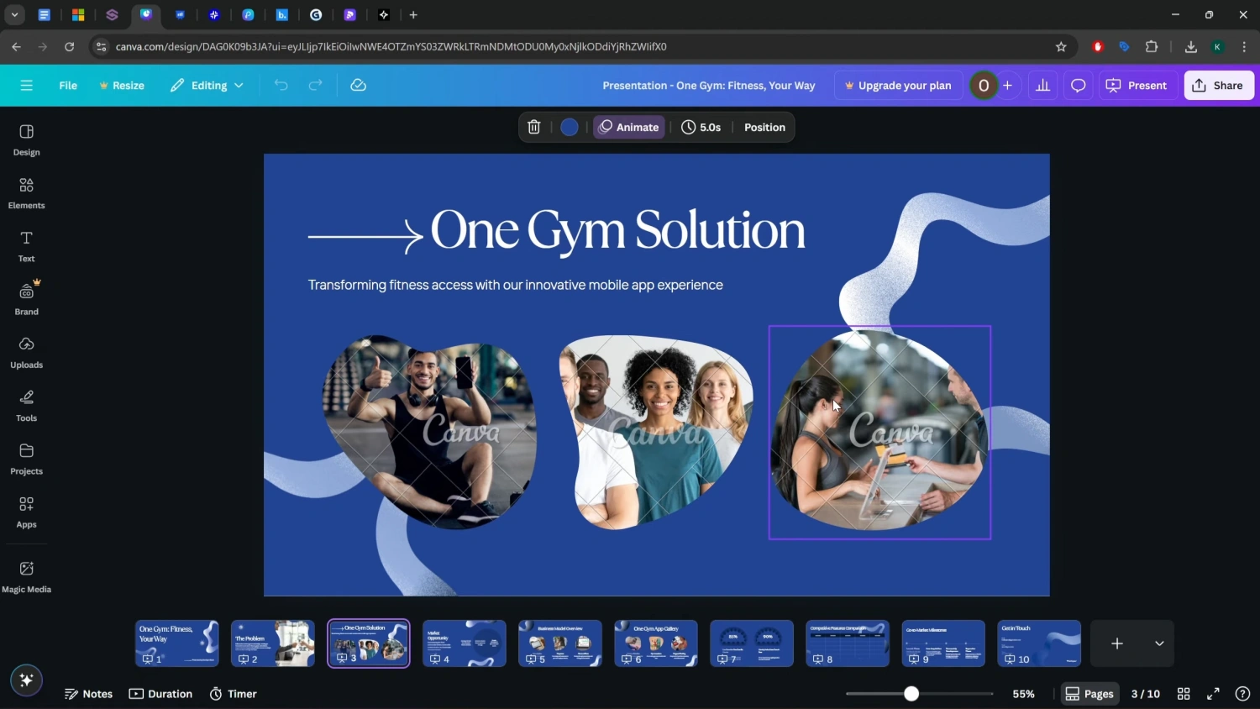
Task: Select slide 6 thumbnail One Gym App Gallery
Action: 656,643
